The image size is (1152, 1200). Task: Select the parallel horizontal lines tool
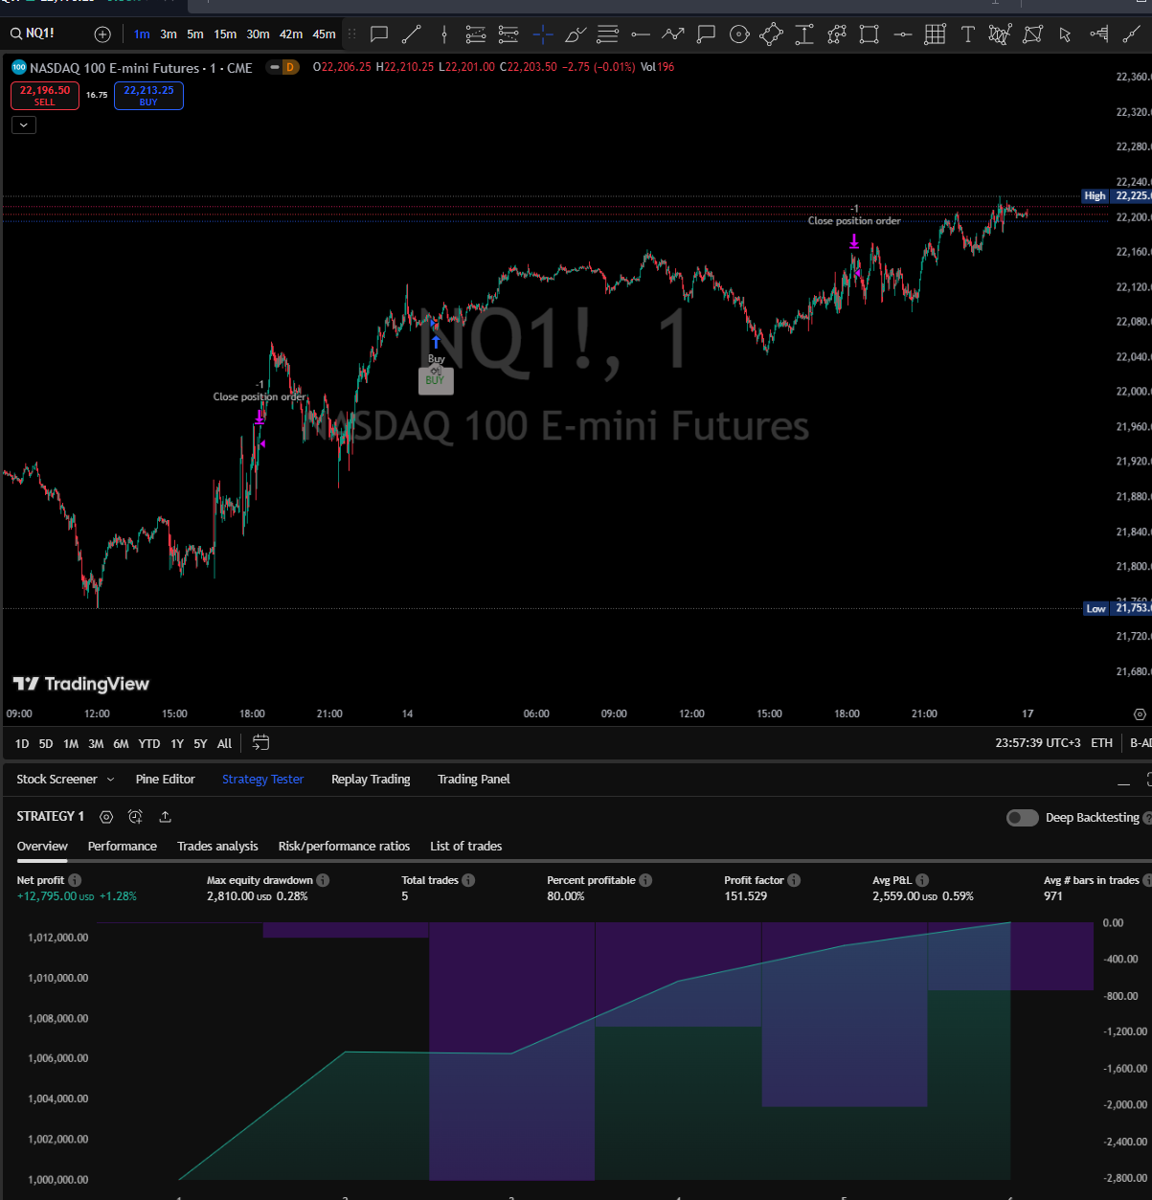click(607, 34)
